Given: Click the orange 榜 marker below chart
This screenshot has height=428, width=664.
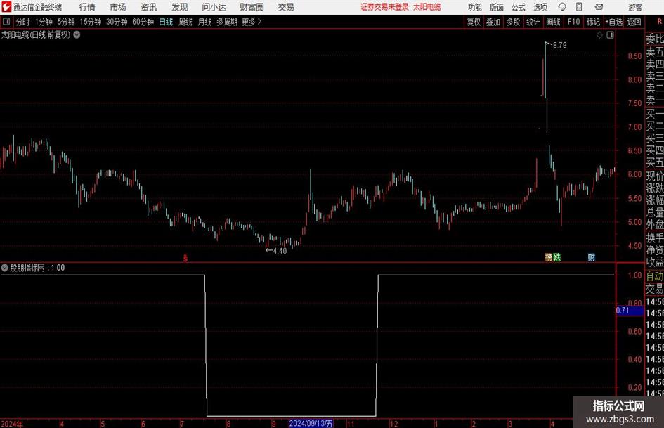Looking at the screenshot, I should [x=549, y=257].
